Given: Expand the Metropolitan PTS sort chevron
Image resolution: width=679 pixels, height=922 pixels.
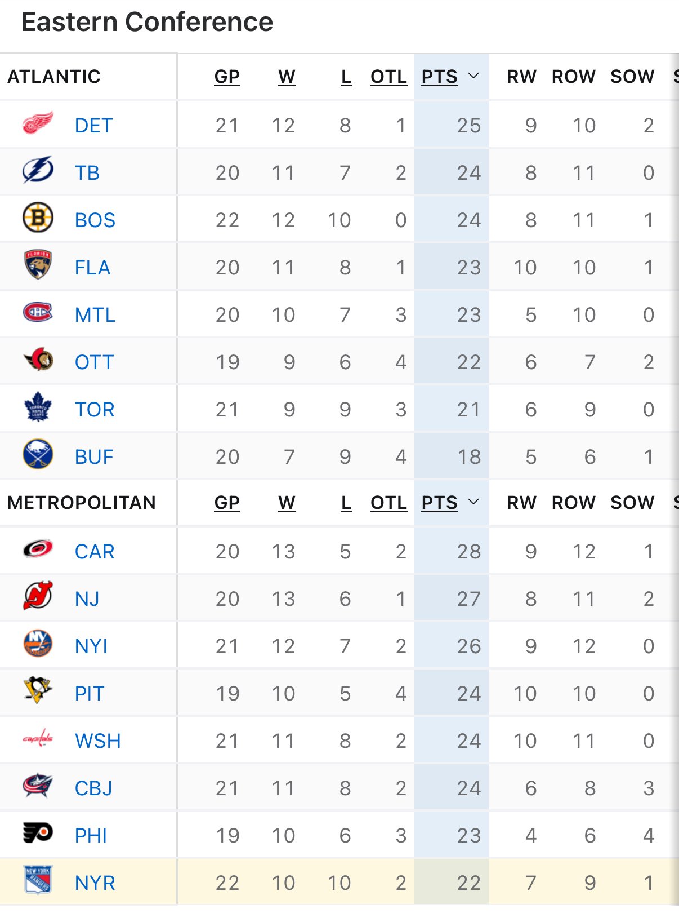Looking at the screenshot, I should 473,502.
